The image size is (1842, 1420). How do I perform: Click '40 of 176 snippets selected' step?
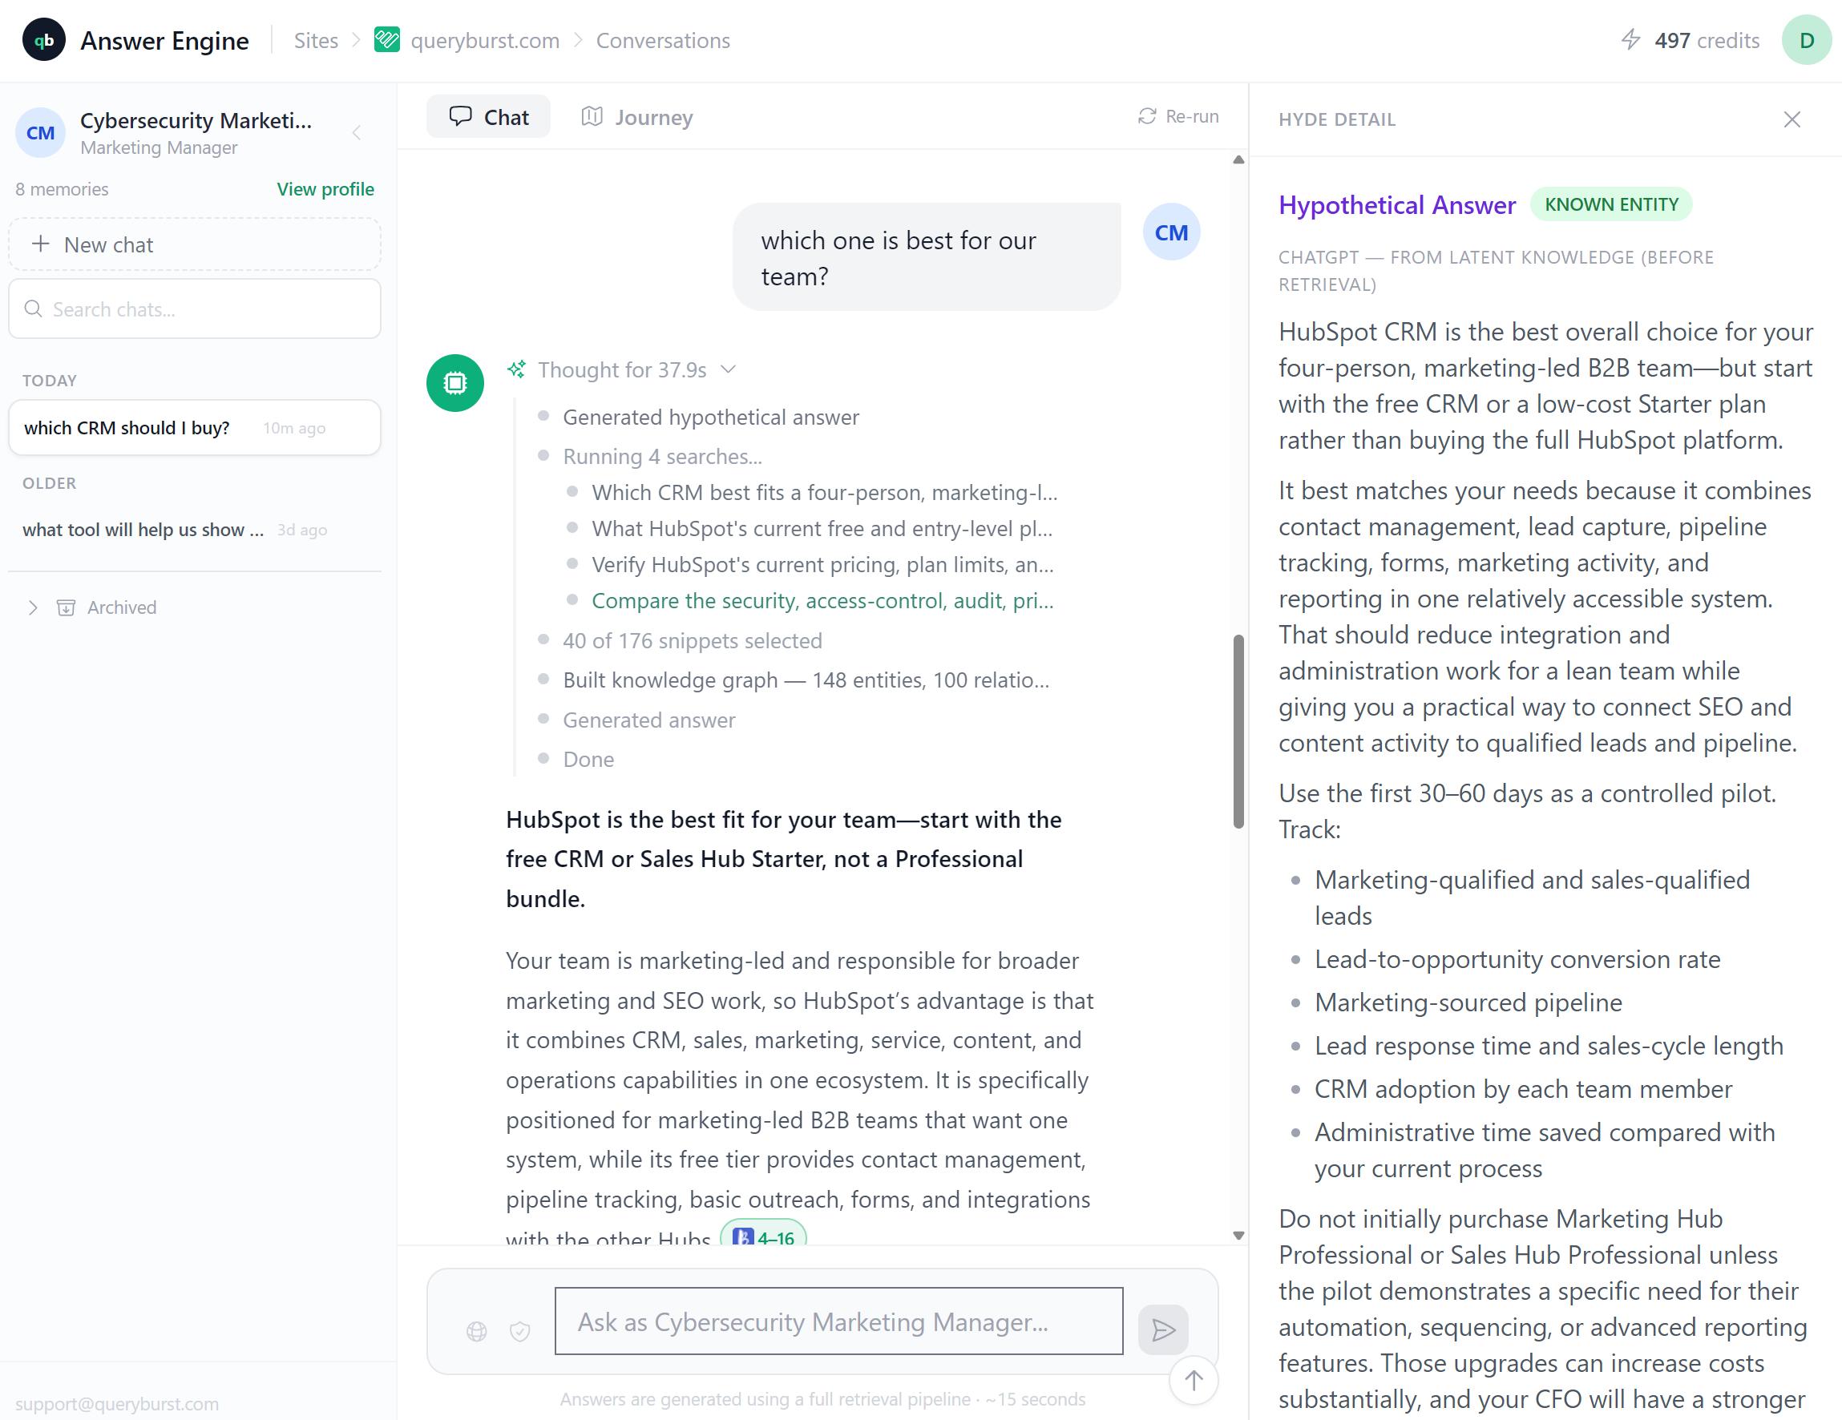(692, 641)
